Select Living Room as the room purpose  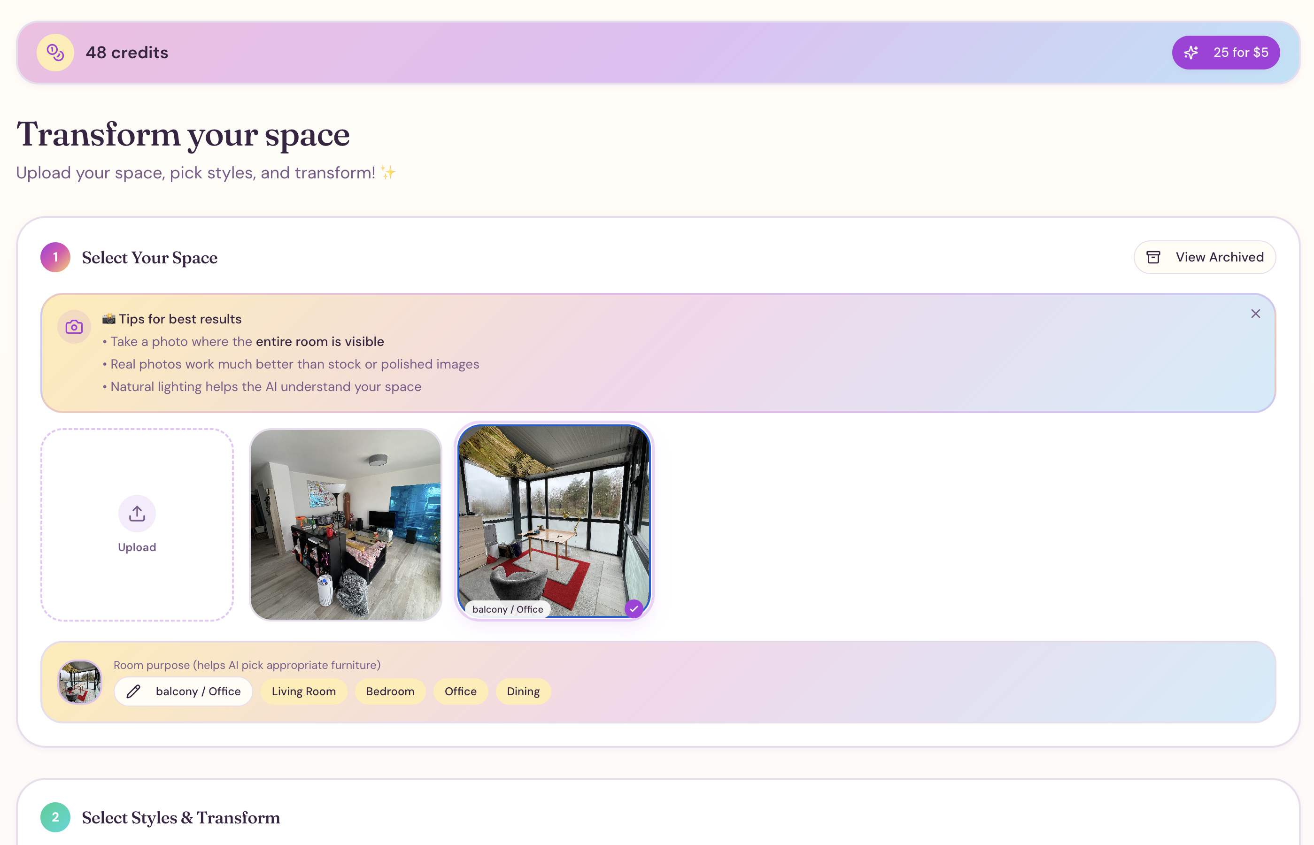303,691
